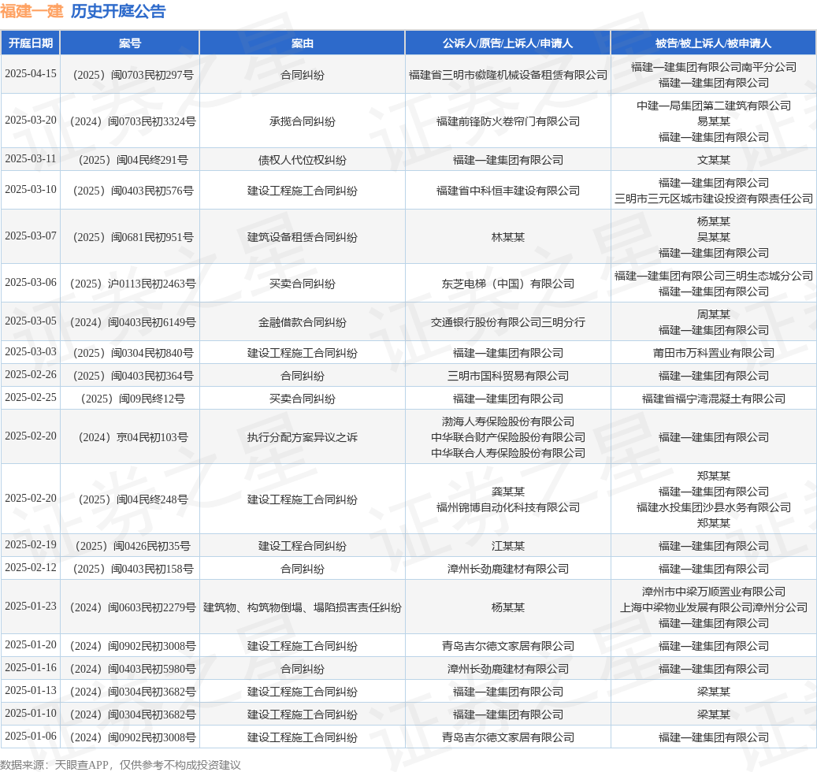Viewport: 817px width, 772px height.
Task: Select date cell 2025-01-20
Action: click(x=31, y=644)
